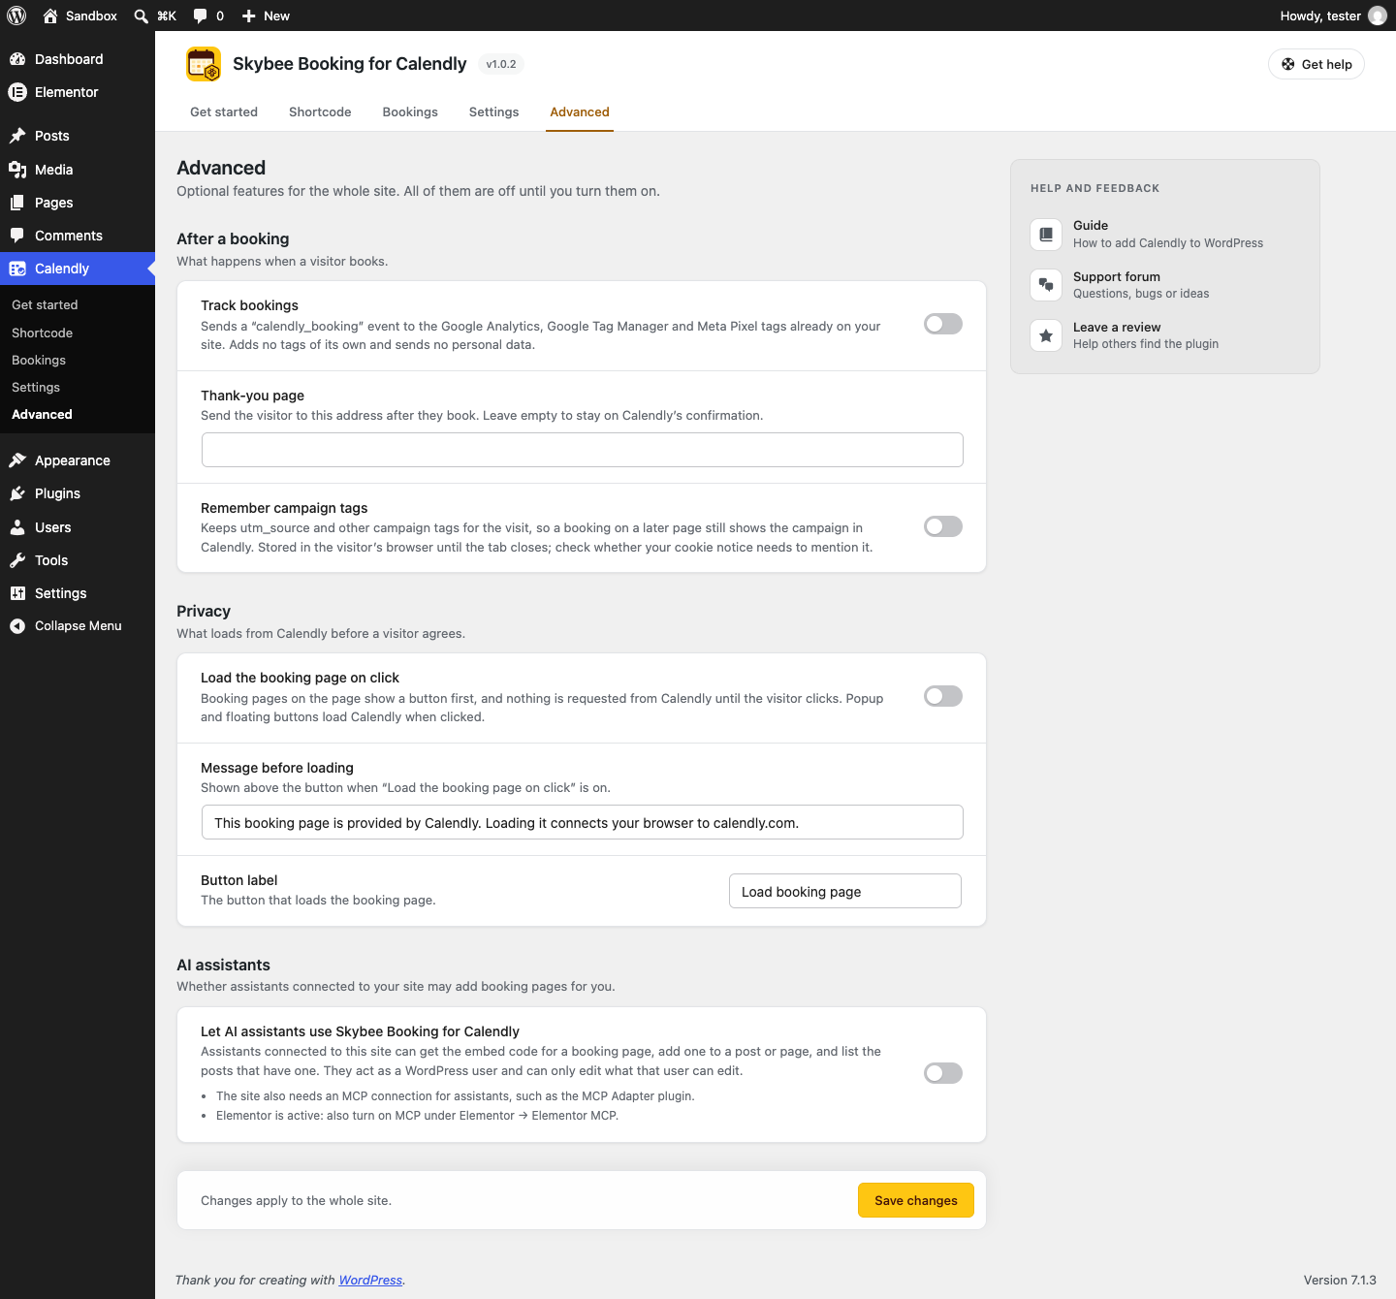Open the Bookings tab

[x=410, y=112]
